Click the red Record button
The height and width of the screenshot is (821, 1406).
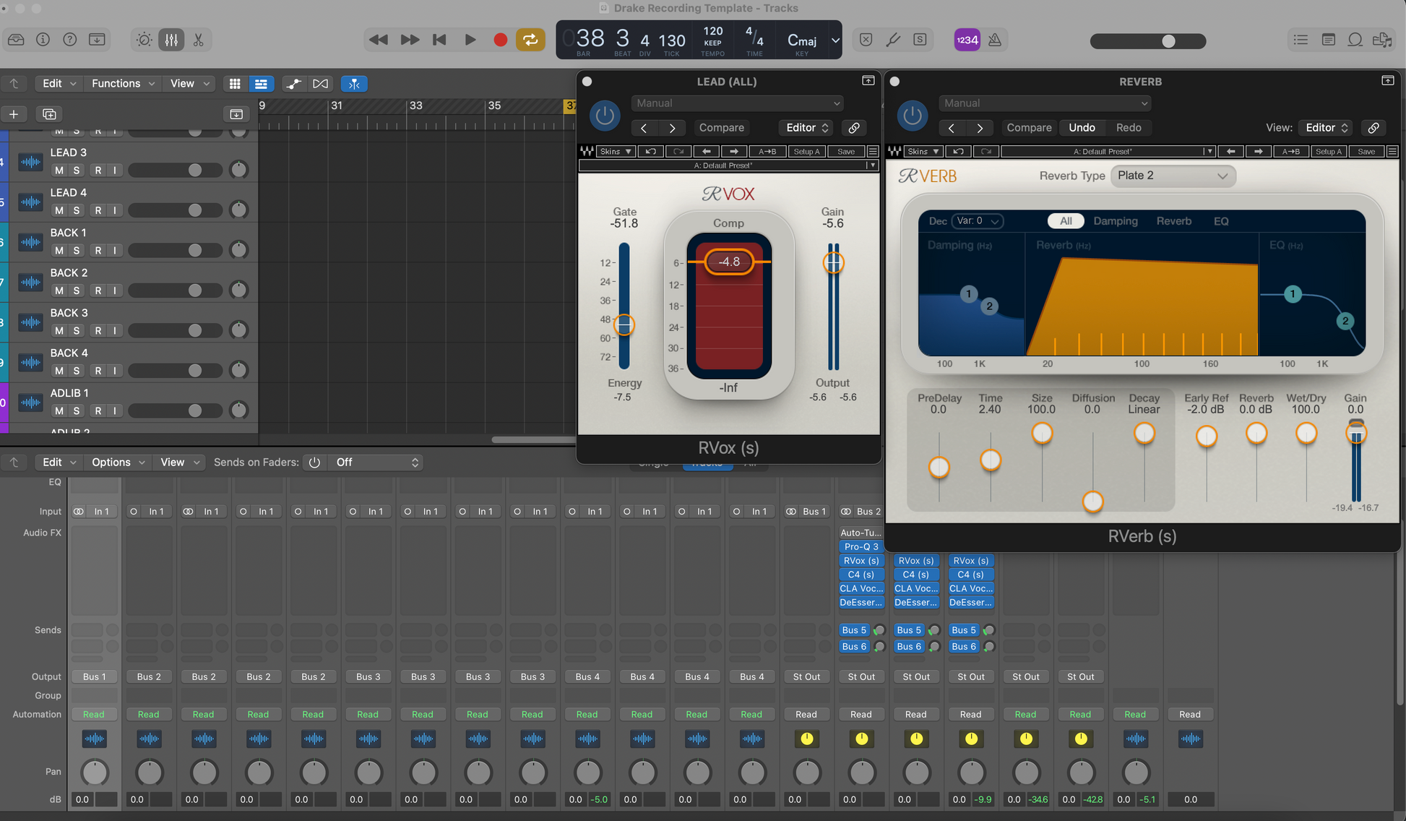coord(500,40)
